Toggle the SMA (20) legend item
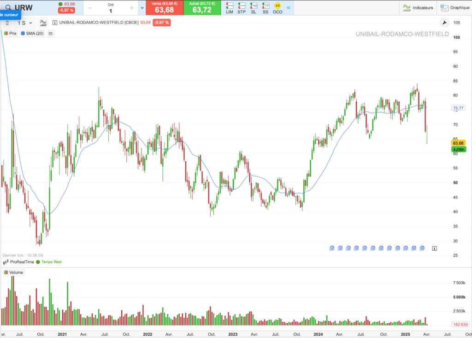 point(32,33)
